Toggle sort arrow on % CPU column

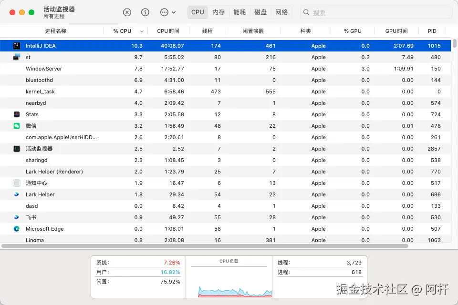(142, 31)
